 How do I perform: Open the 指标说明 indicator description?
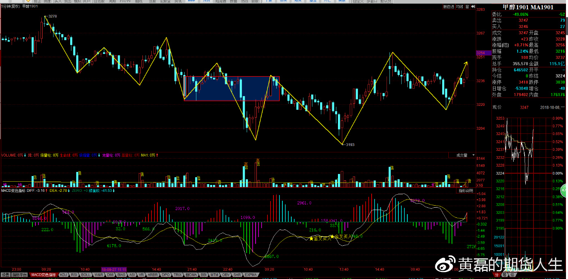(x=466, y=190)
